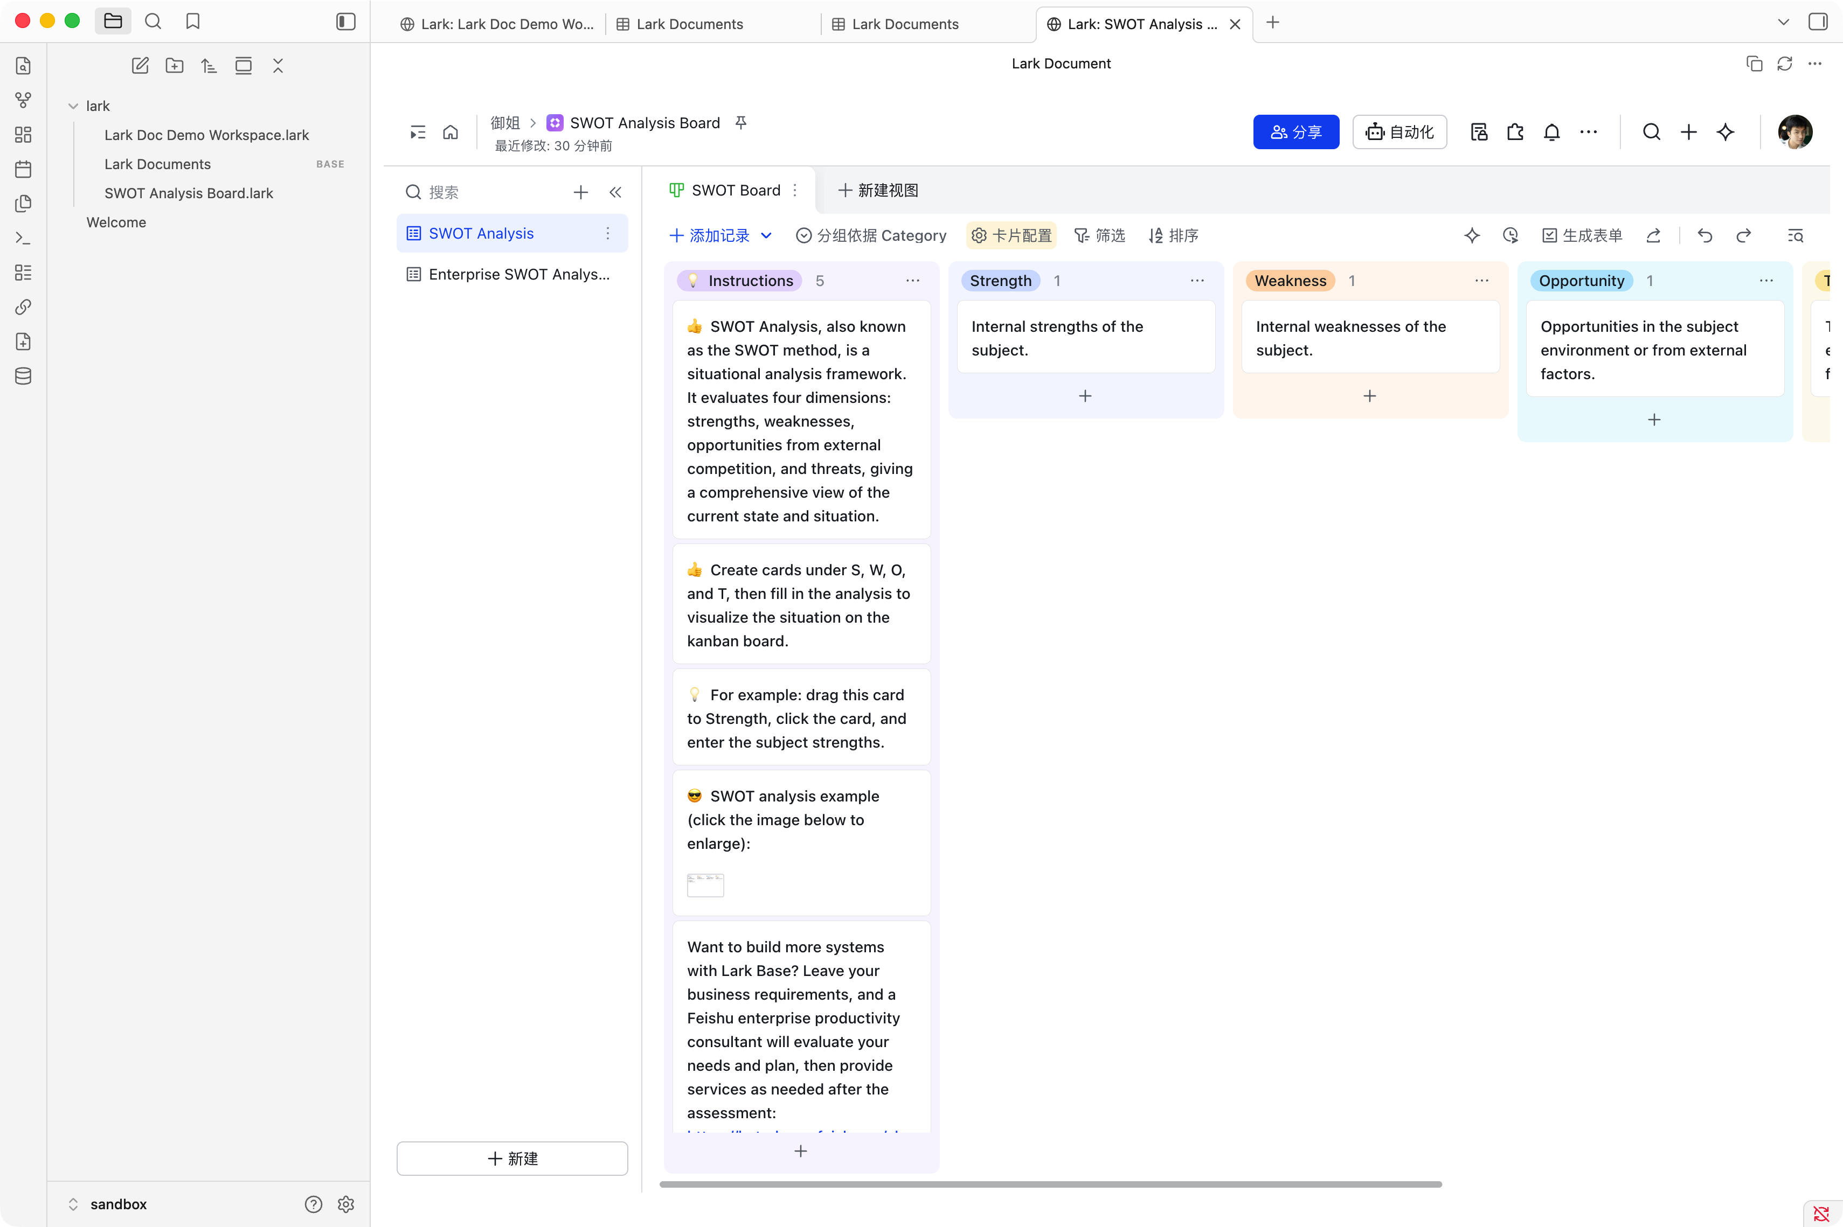This screenshot has width=1843, height=1227.
Task: Open the help icon near sandbox
Action: (x=313, y=1204)
